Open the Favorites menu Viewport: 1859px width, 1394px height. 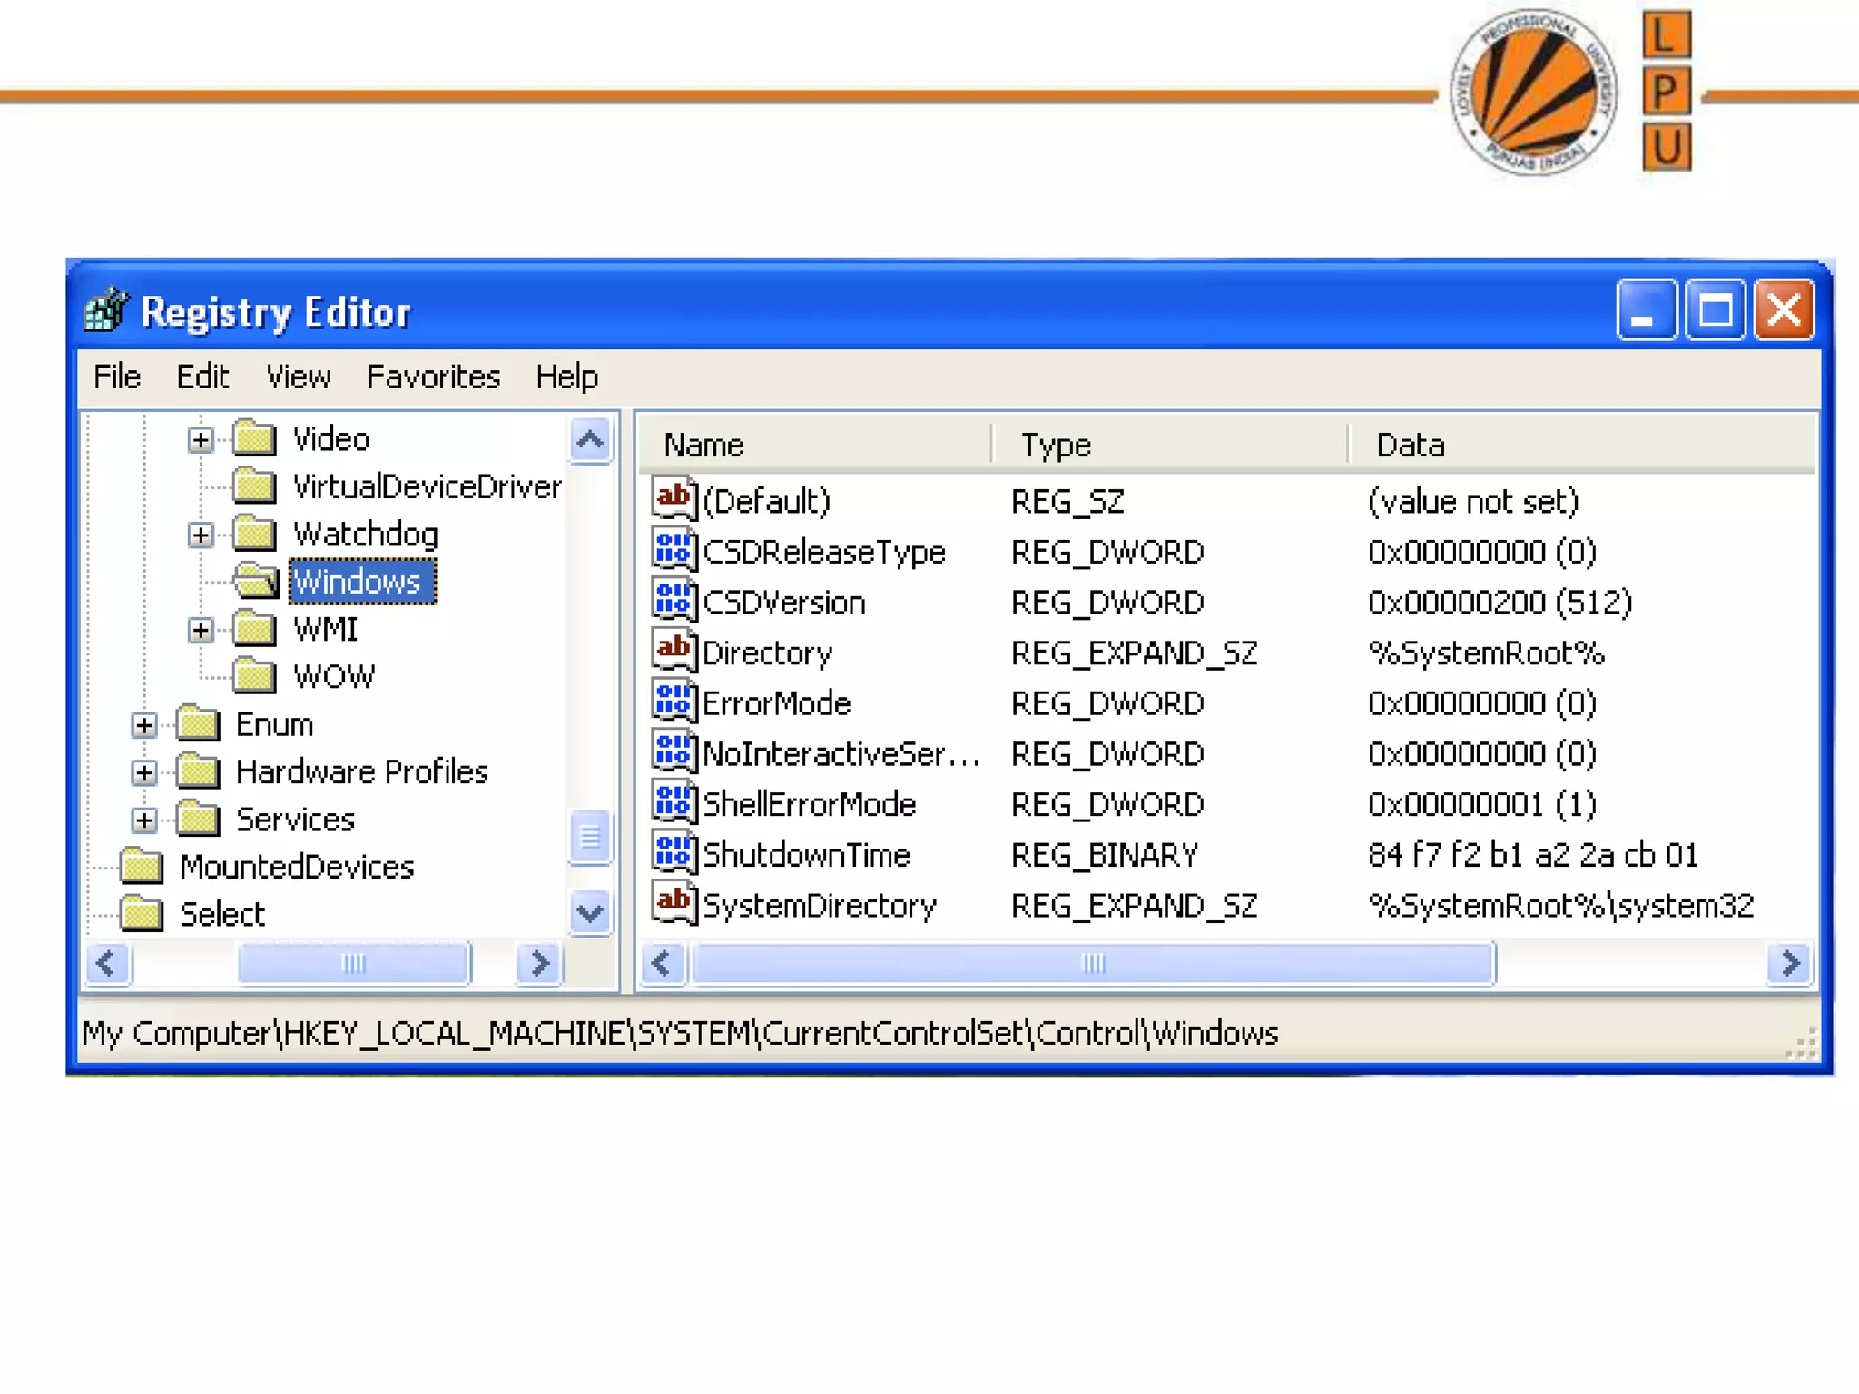coord(433,377)
